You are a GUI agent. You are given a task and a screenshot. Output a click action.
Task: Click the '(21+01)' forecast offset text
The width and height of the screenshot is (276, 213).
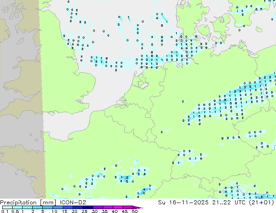click(x=262, y=203)
